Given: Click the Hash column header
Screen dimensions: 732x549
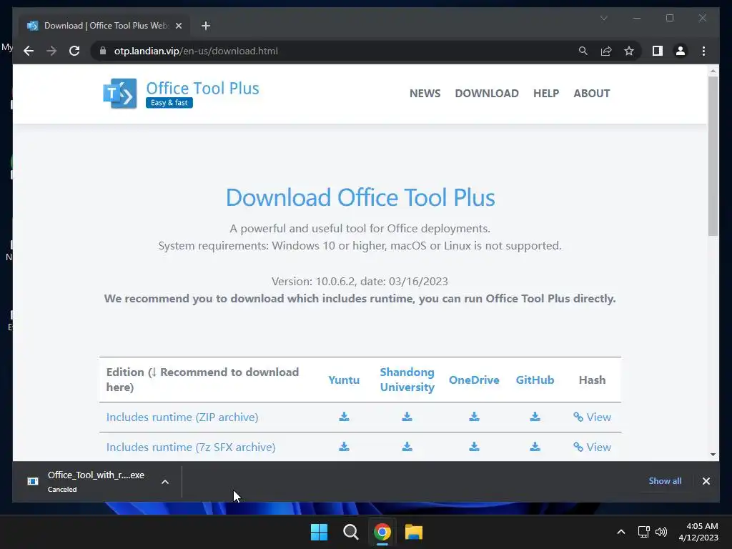Looking at the screenshot, I should [x=592, y=380].
